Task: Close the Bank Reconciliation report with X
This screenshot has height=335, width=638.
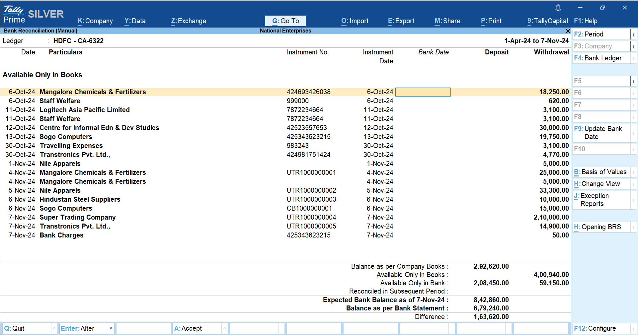Action: point(568,31)
